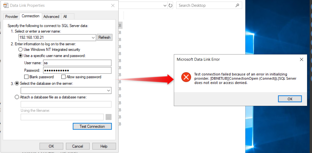This screenshot has height=153, width=312.
Task: Open the Advanced tab
Action: coord(51,16)
